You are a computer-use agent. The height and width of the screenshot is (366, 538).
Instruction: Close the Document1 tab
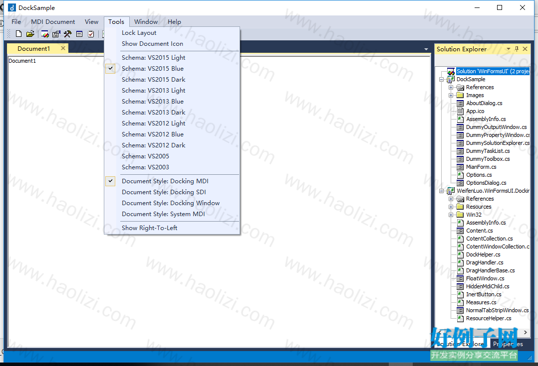(63, 48)
